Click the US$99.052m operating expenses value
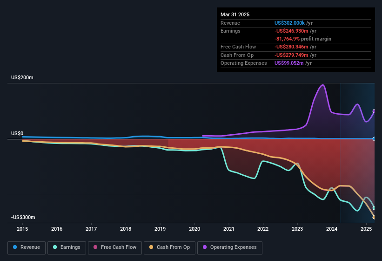The width and height of the screenshot is (382, 261). tap(289, 63)
